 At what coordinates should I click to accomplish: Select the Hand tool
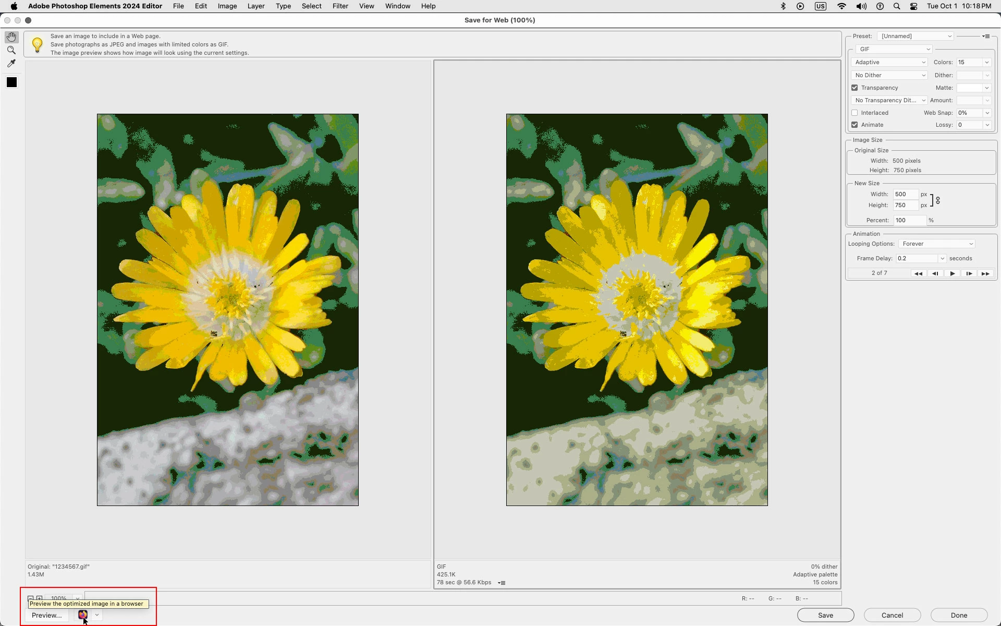11,38
